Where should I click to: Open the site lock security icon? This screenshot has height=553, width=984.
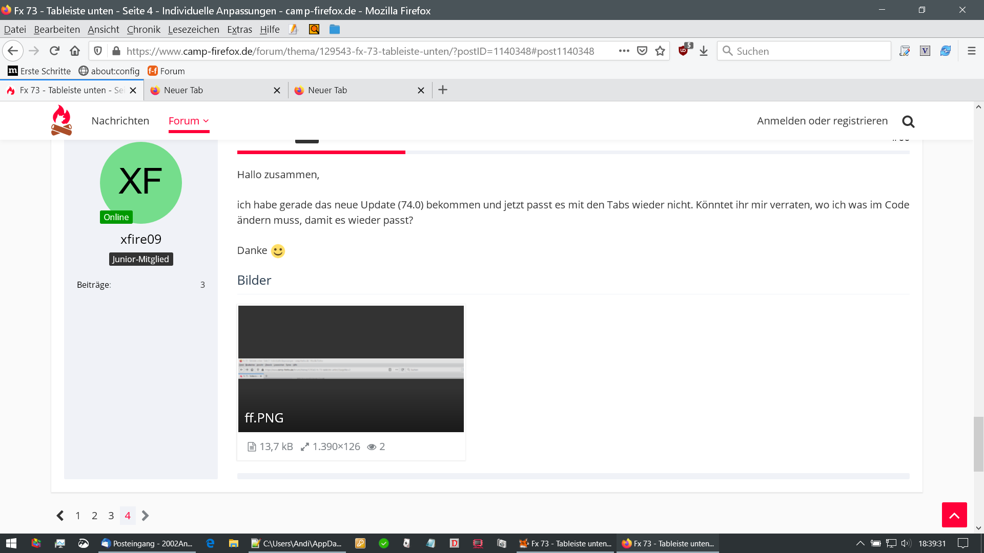[116, 51]
